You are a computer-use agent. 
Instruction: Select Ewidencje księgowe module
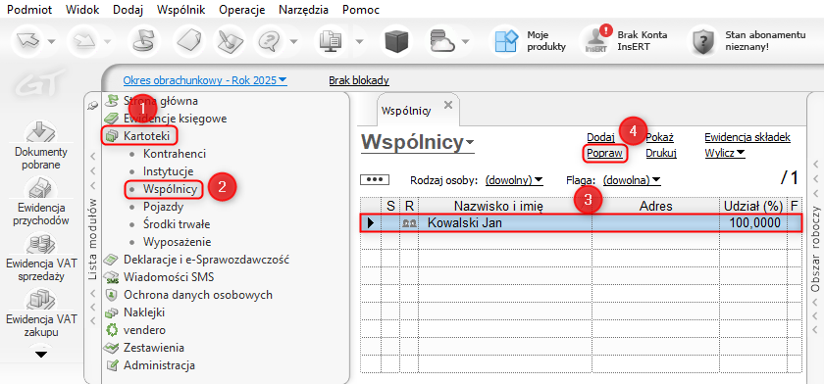click(x=175, y=119)
